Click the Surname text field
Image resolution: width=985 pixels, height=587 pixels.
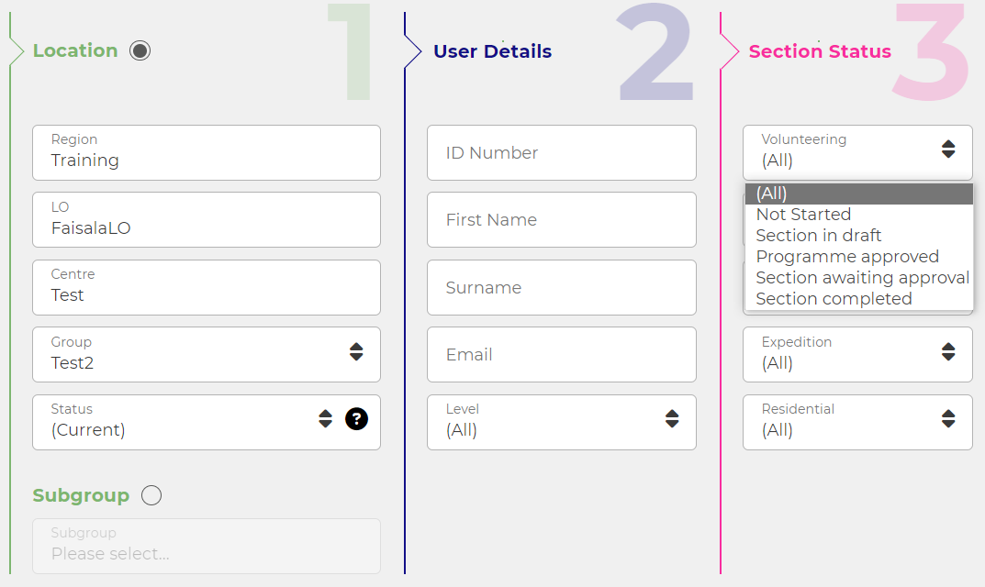coord(562,287)
